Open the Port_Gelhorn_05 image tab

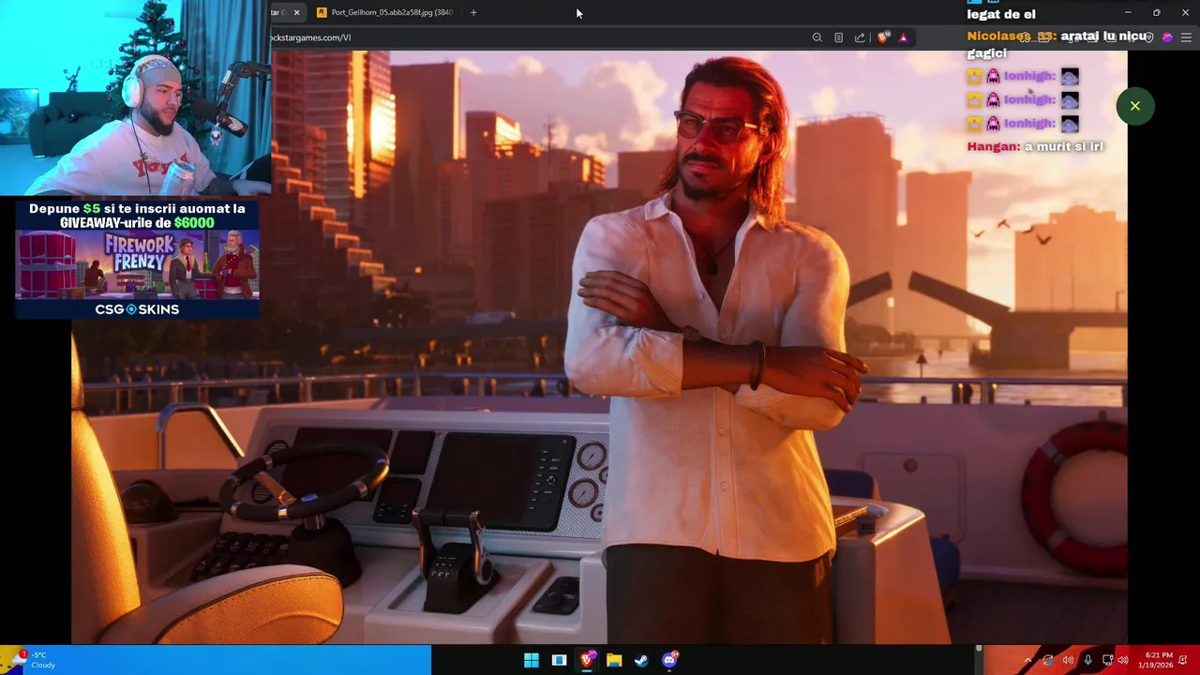coord(384,12)
